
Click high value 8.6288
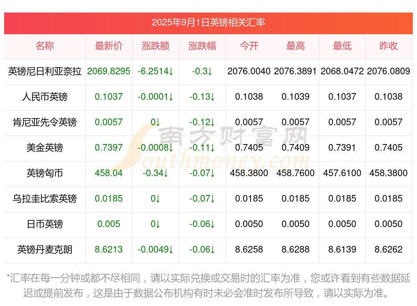[296, 250]
